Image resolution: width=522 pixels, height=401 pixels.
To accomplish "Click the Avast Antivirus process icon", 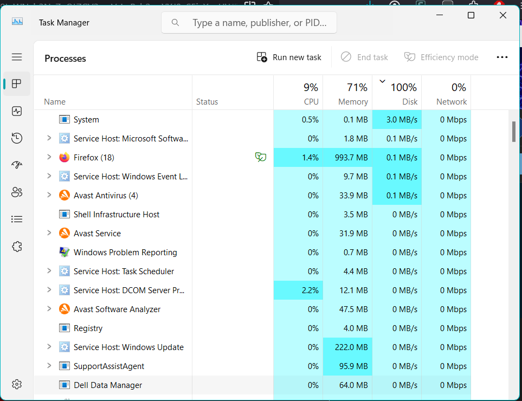I will click(65, 195).
